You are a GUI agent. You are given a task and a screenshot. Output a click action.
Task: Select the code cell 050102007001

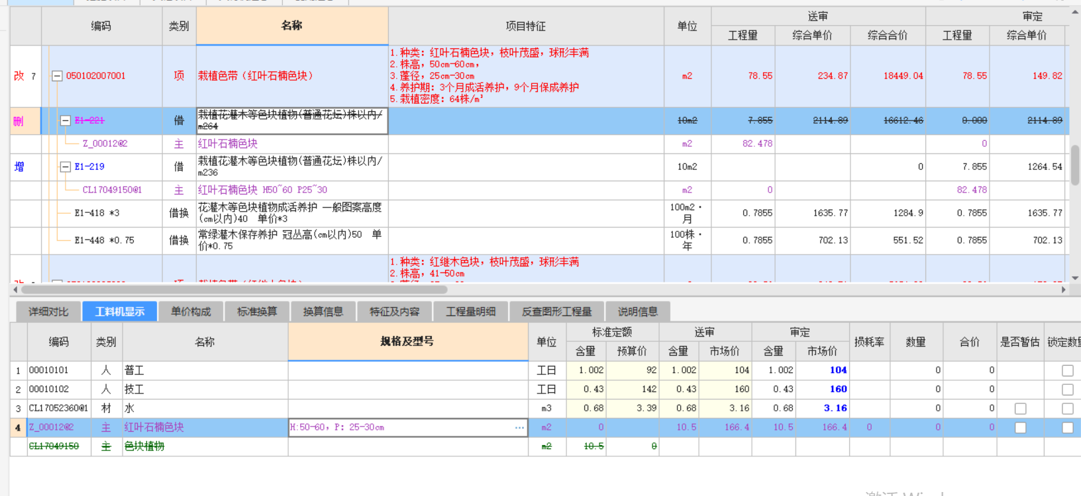pos(95,76)
